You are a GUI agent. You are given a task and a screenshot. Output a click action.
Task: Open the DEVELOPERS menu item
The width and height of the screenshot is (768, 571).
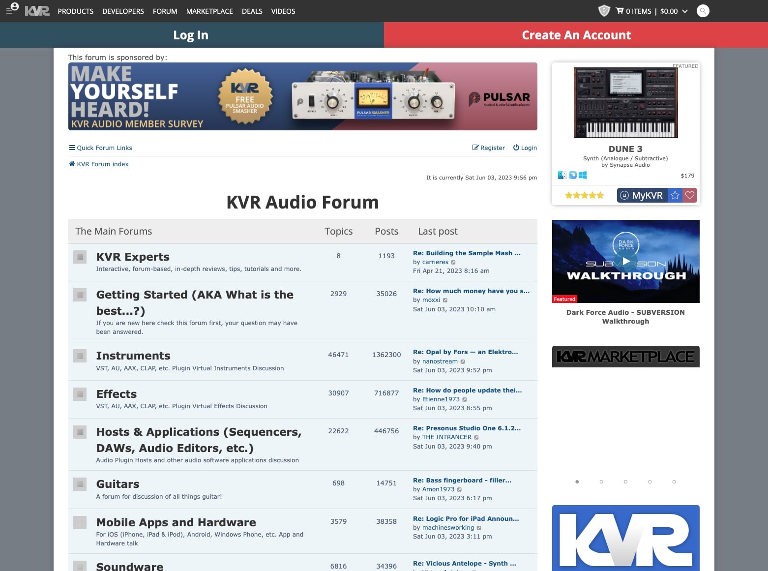[x=123, y=11]
